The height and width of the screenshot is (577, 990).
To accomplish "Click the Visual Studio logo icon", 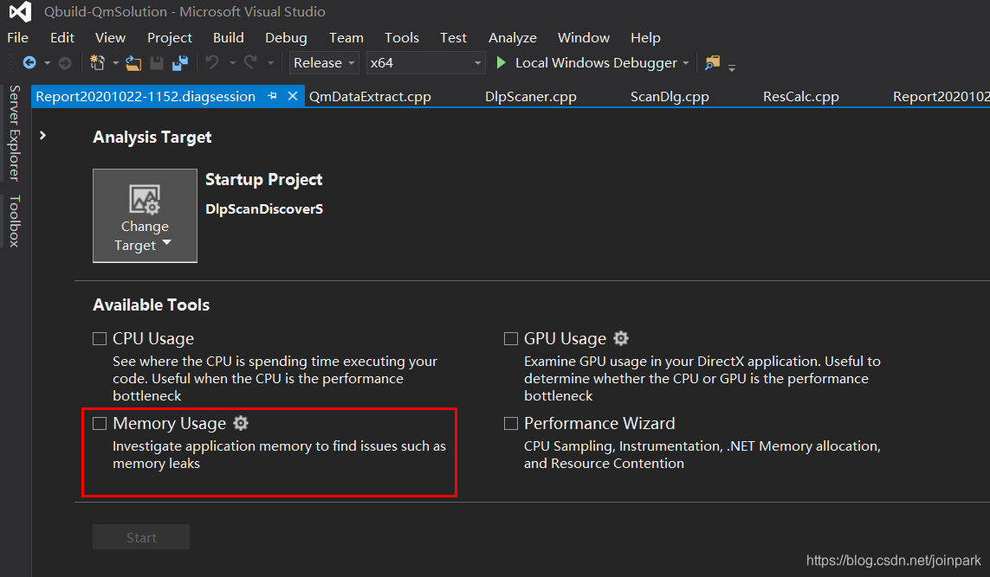I will (x=20, y=12).
